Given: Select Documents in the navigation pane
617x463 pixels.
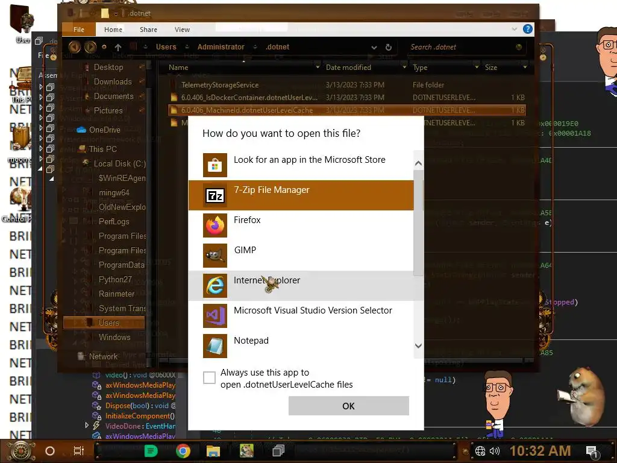Looking at the screenshot, I should point(113,96).
